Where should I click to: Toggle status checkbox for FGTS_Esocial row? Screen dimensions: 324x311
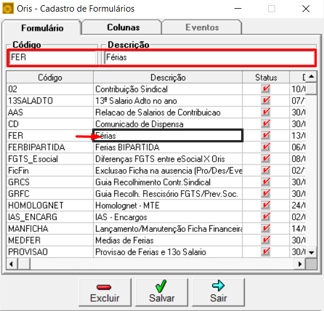266,159
